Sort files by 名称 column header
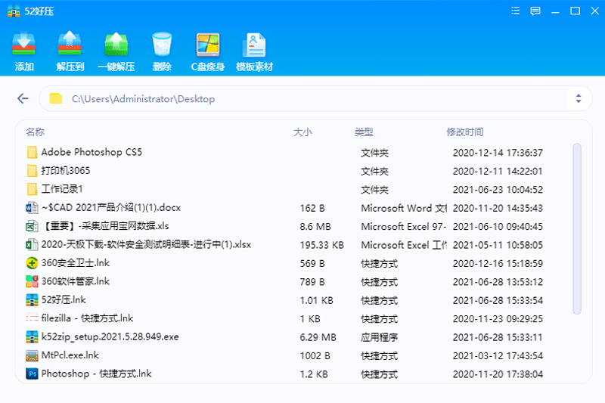 [x=35, y=132]
